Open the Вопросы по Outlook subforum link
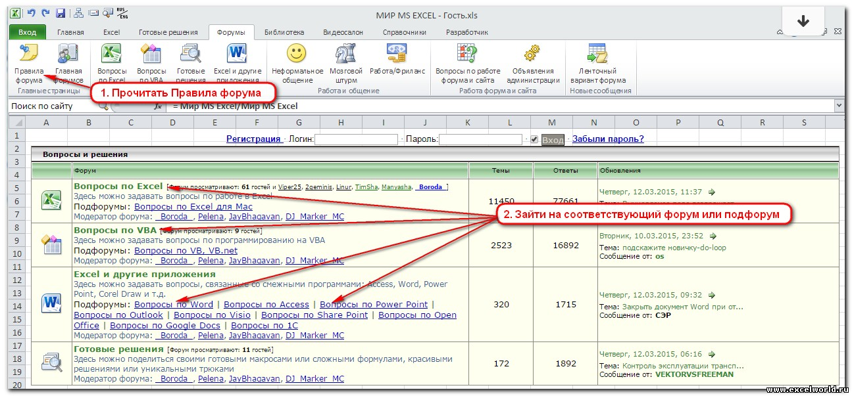Screen dimensions: 852x396 [118, 315]
